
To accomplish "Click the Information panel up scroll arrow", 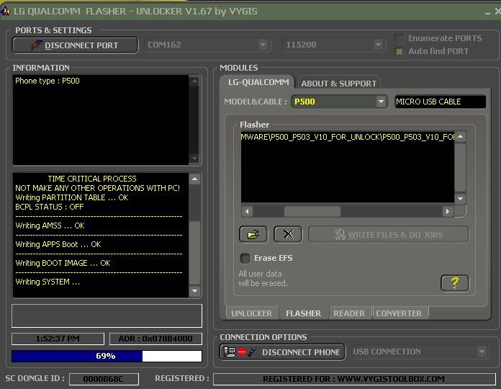I will point(194,81).
